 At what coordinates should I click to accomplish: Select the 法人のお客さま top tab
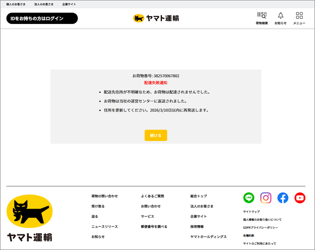(x=44, y=4)
